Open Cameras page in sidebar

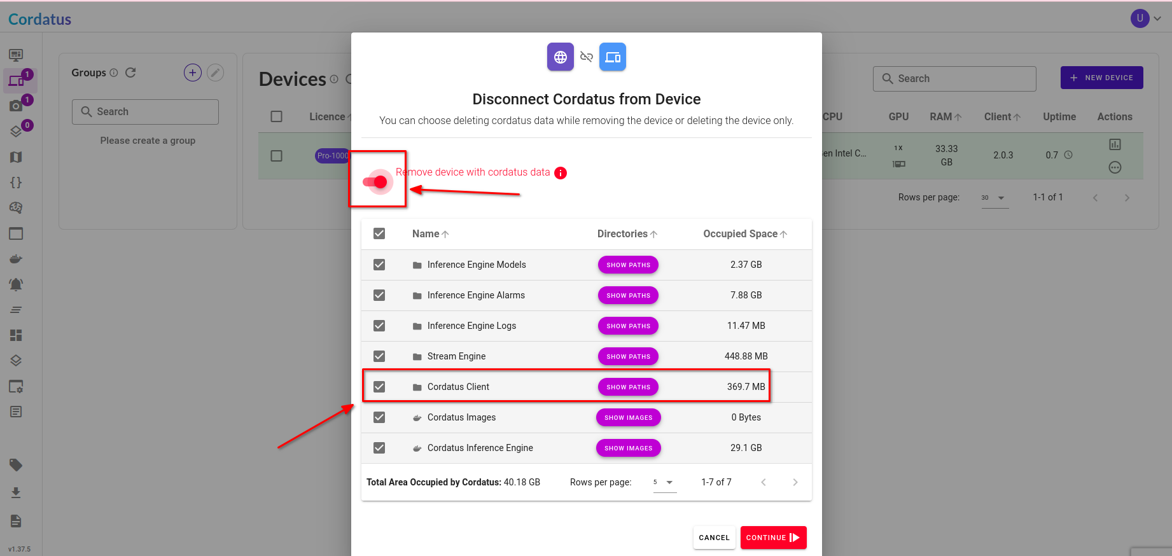[16, 106]
